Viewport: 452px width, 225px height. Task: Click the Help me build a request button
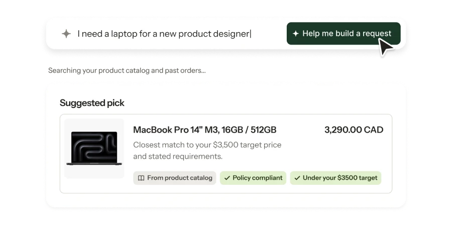coord(344,34)
